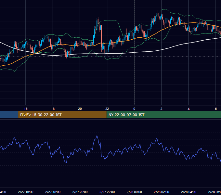221x195 pixels.
Task: Click the 2/27 22:00 time label
Action: click(107, 192)
